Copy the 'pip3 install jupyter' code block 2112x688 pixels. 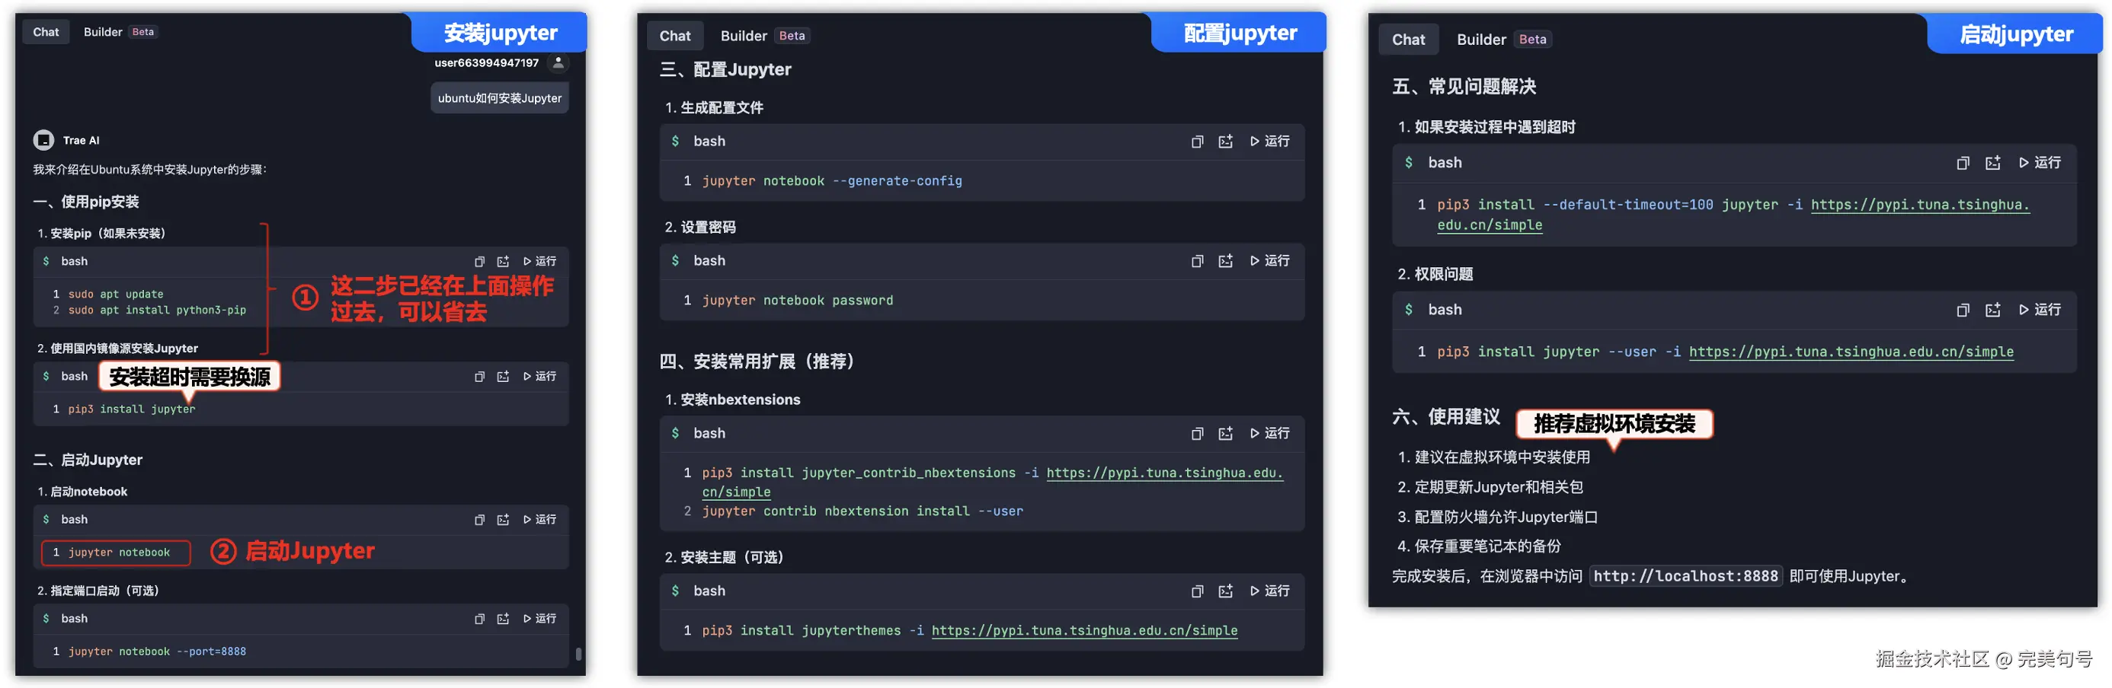pyautogui.click(x=480, y=376)
